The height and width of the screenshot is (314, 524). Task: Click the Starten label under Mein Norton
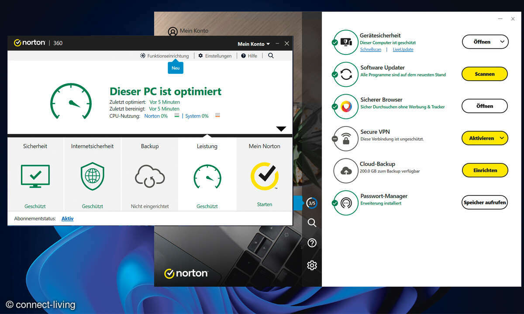coord(265,205)
